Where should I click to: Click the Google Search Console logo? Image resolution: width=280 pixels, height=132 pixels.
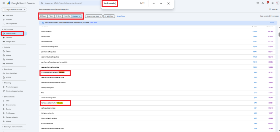21,3
